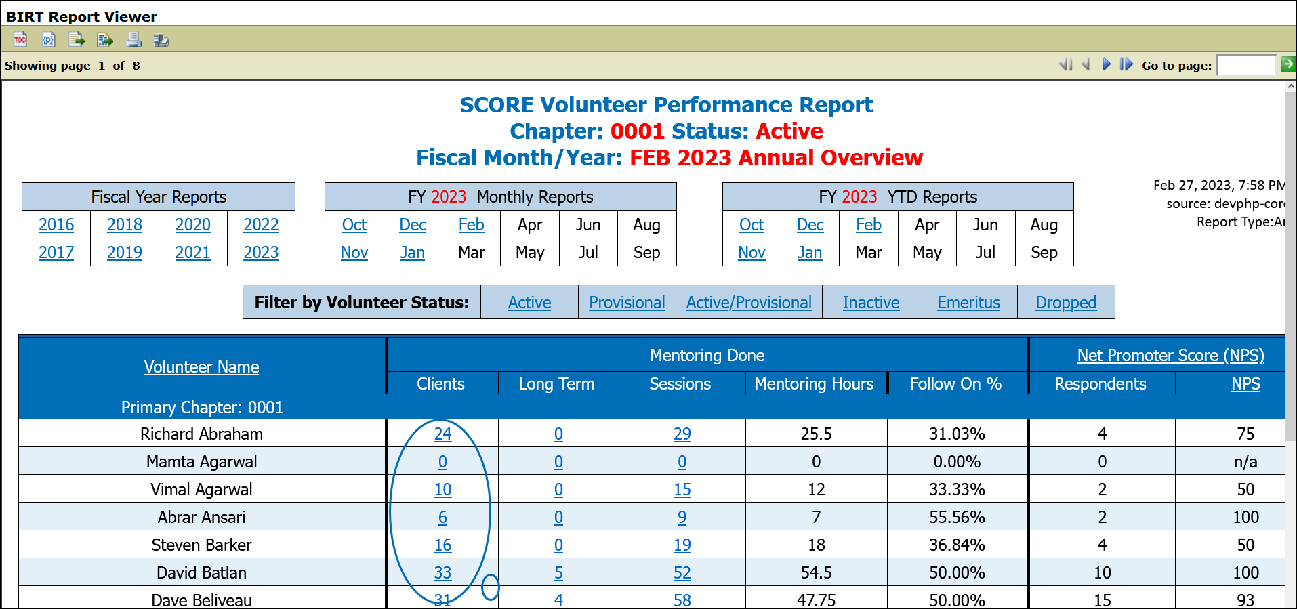The height and width of the screenshot is (609, 1297).
Task: Select the 'Primary Chapter: 0001' group row
Action: [x=652, y=407]
